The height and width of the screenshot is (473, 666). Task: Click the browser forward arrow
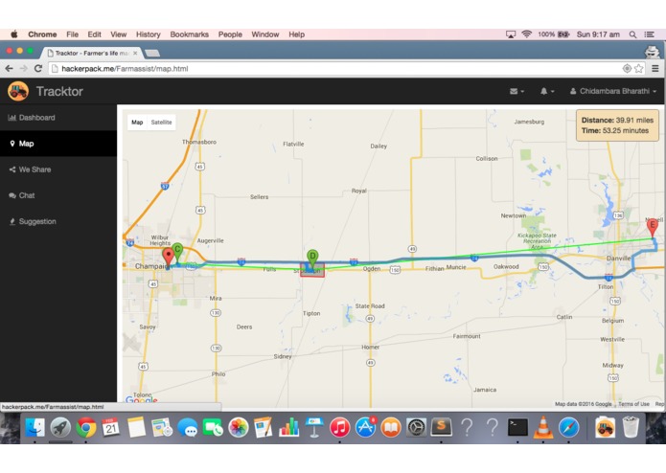click(x=23, y=68)
